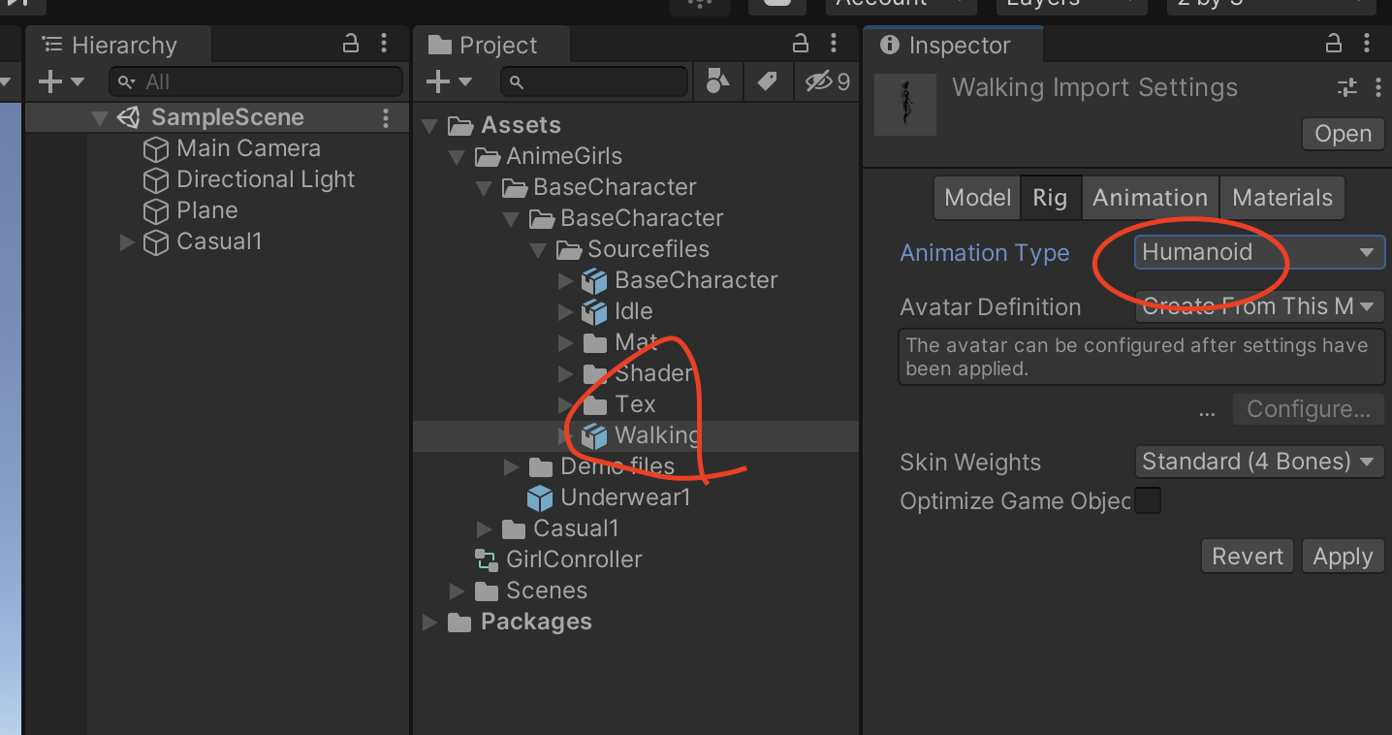Click the Walking asset preview thumbnail
This screenshot has width=1392, height=735.
tap(905, 104)
